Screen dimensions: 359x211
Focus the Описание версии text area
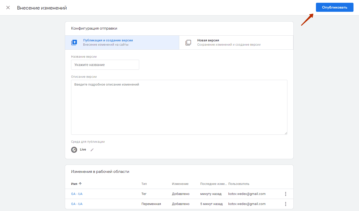[x=179, y=107]
